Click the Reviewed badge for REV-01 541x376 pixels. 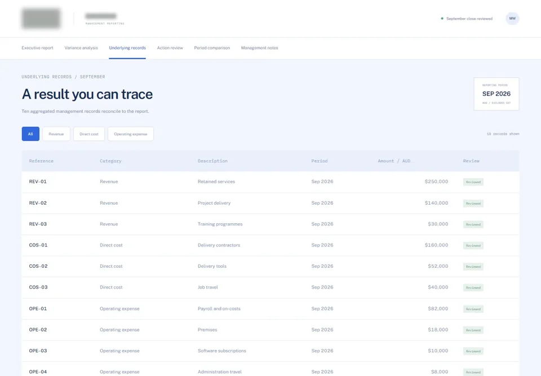click(473, 182)
